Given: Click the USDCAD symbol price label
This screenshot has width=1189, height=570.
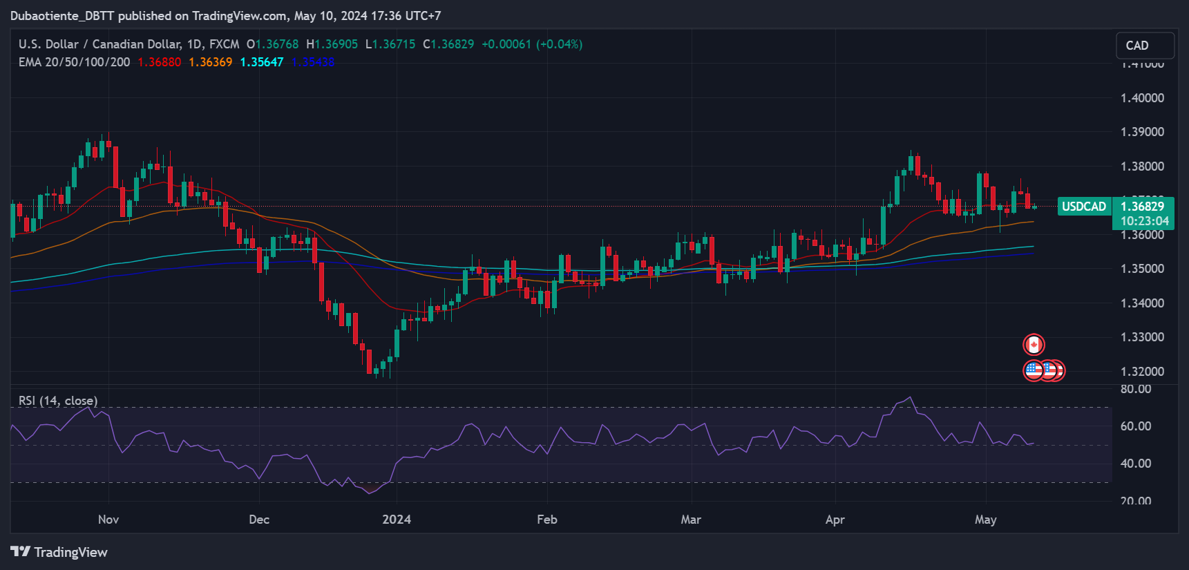Looking at the screenshot, I should pos(1083,206).
